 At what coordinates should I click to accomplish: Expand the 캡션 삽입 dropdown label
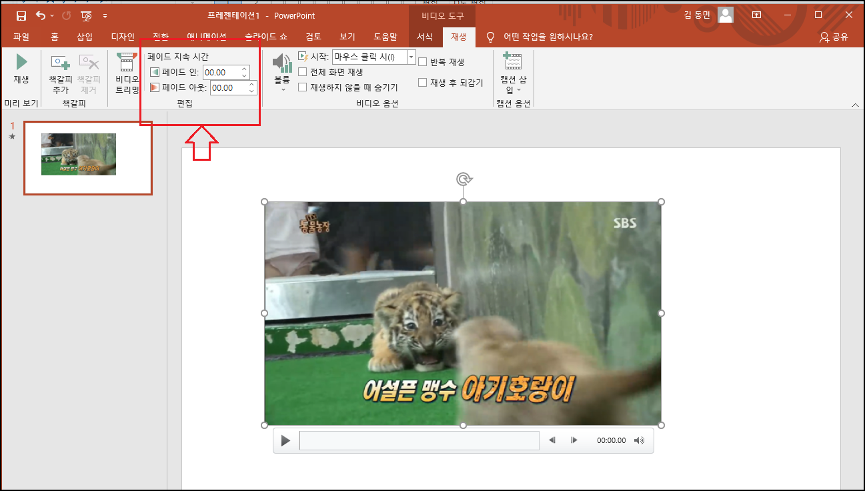[513, 85]
